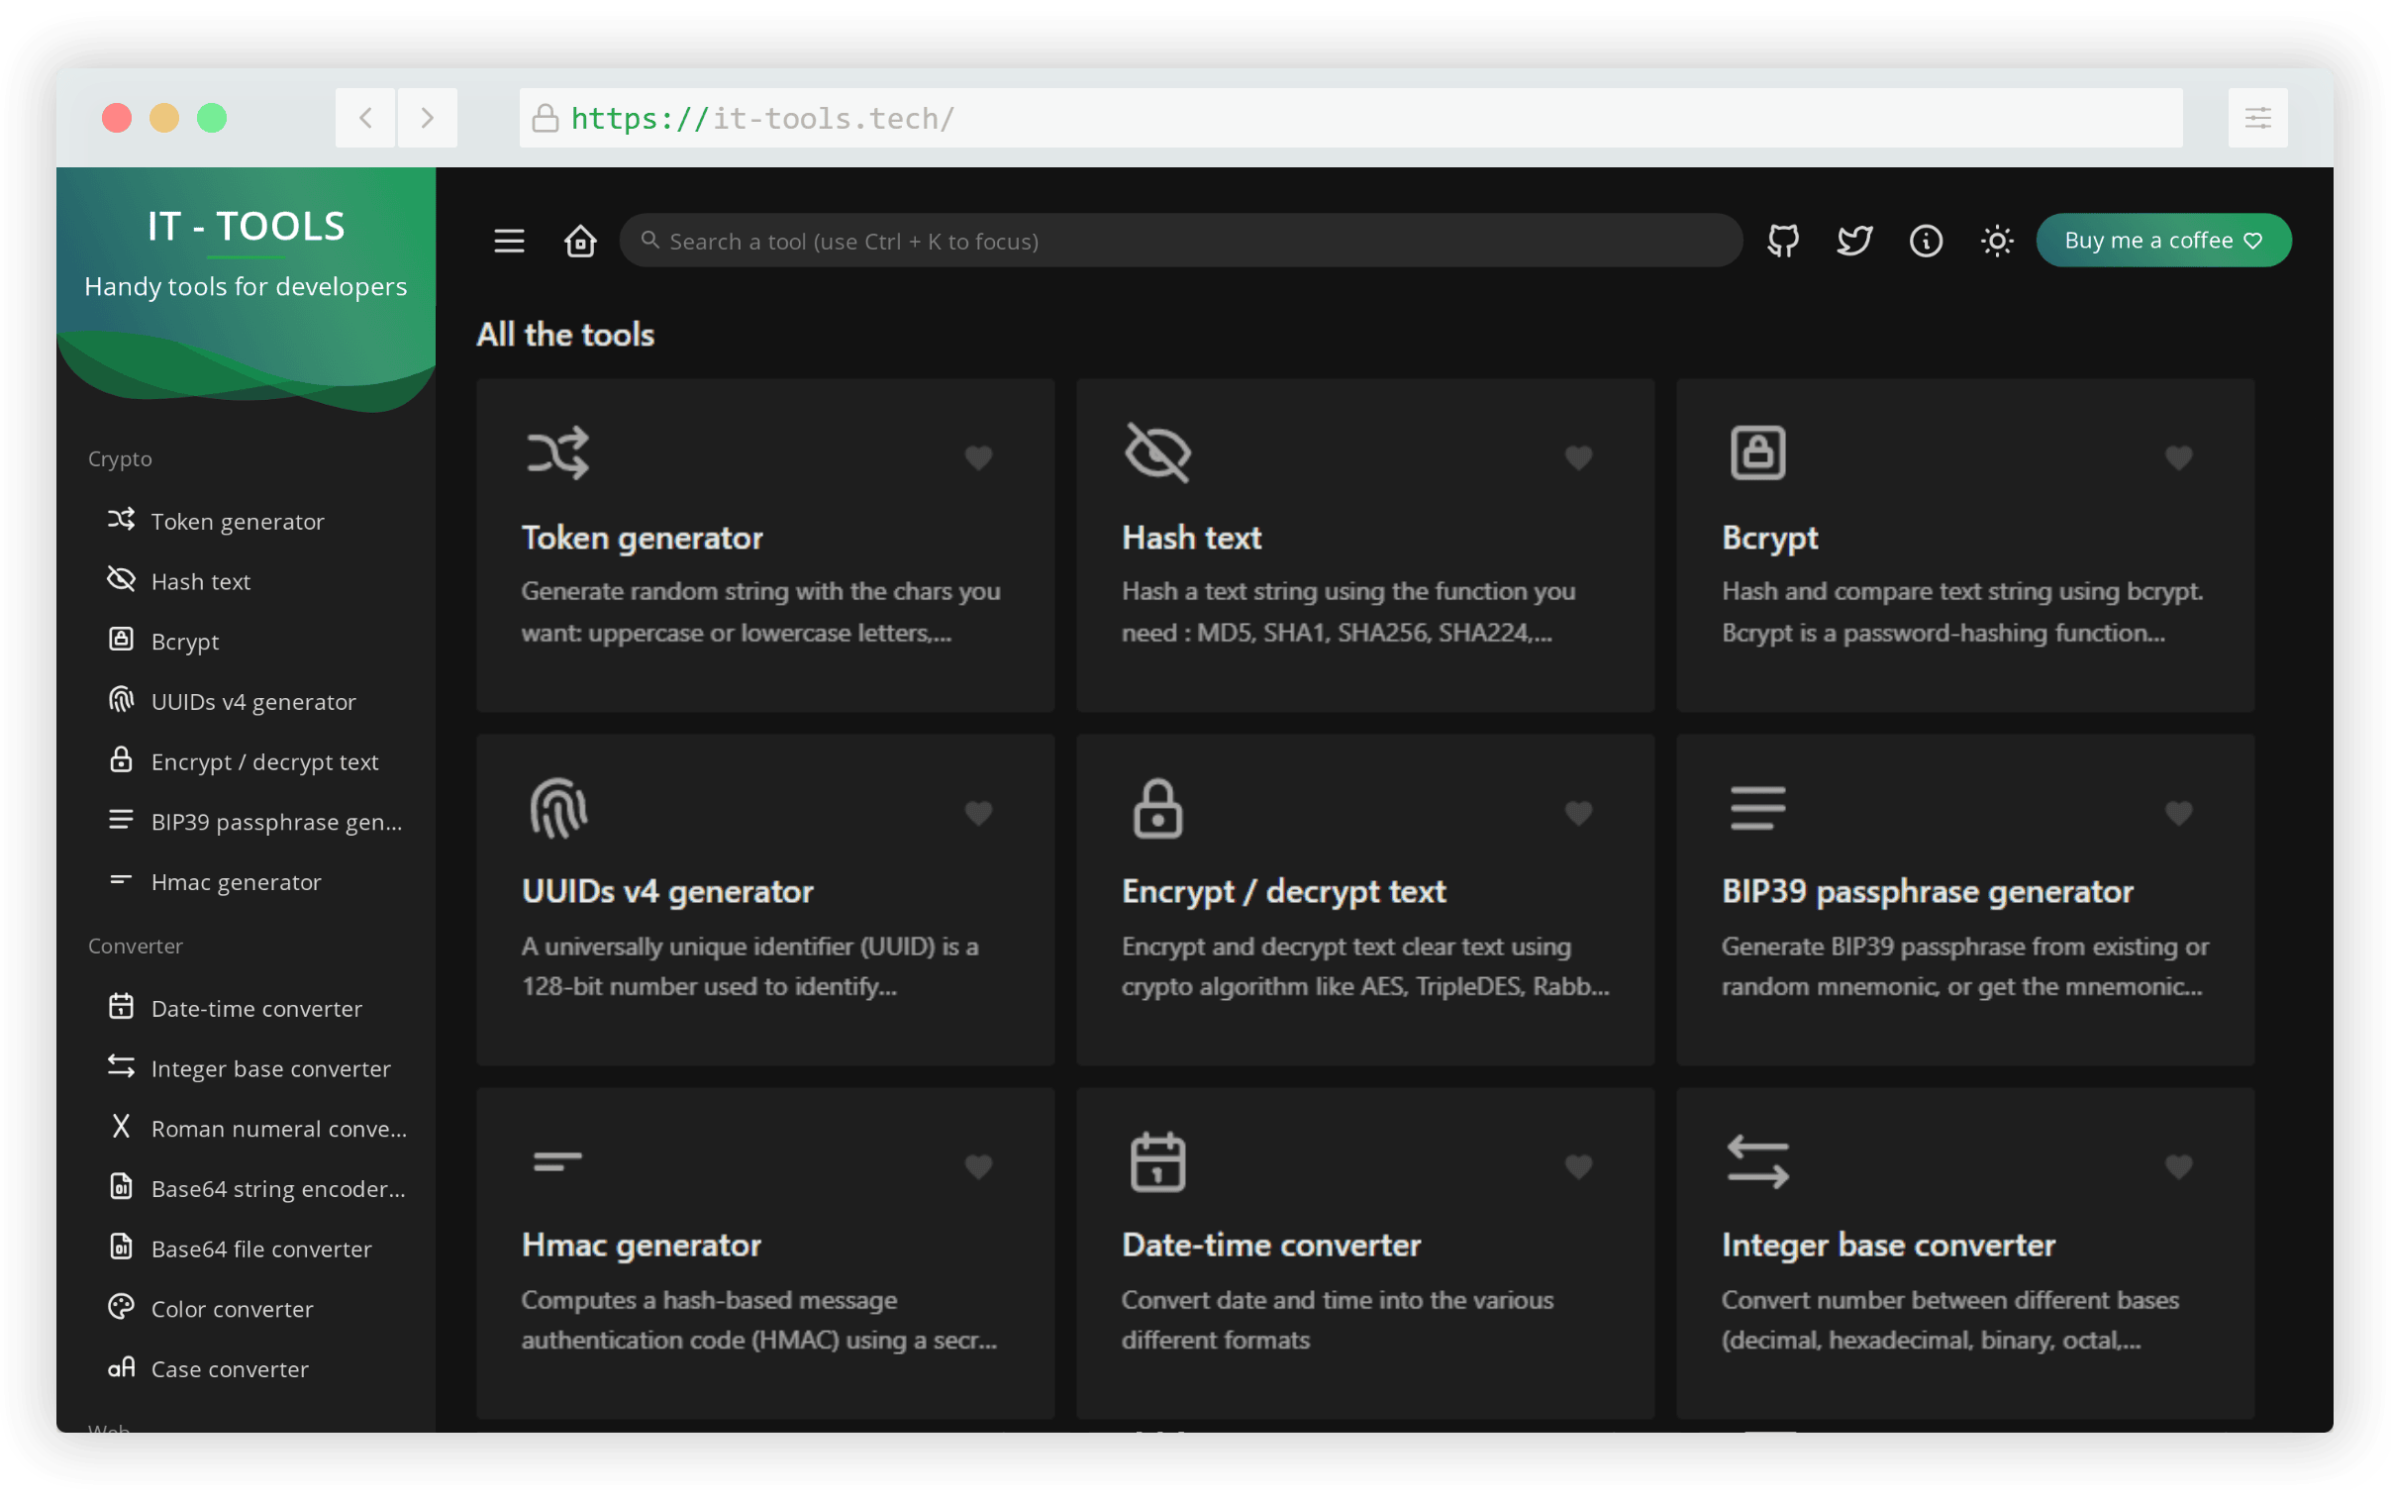Favorite the Bcrypt card heart
2391x1501 pixels.
pyautogui.click(x=2178, y=457)
